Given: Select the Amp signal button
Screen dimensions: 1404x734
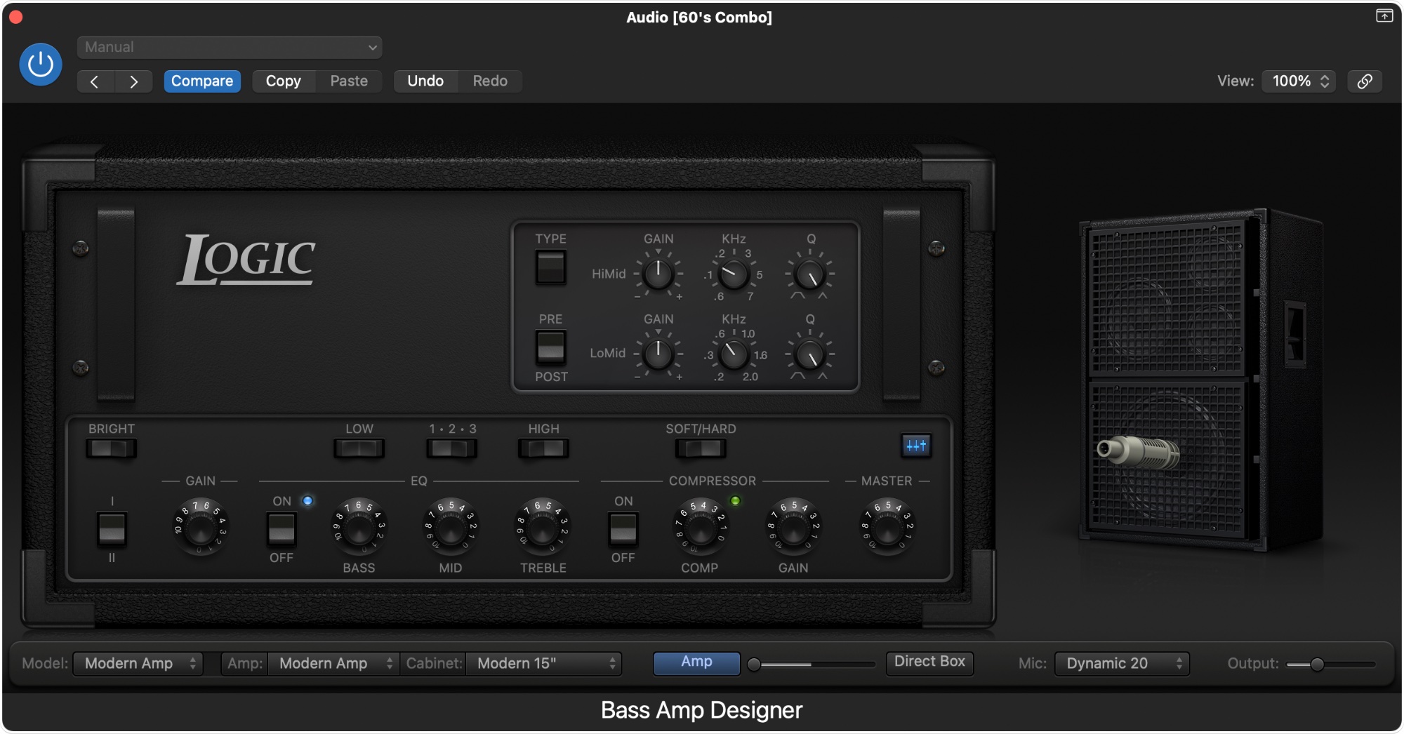Looking at the screenshot, I should pos(696,662).
